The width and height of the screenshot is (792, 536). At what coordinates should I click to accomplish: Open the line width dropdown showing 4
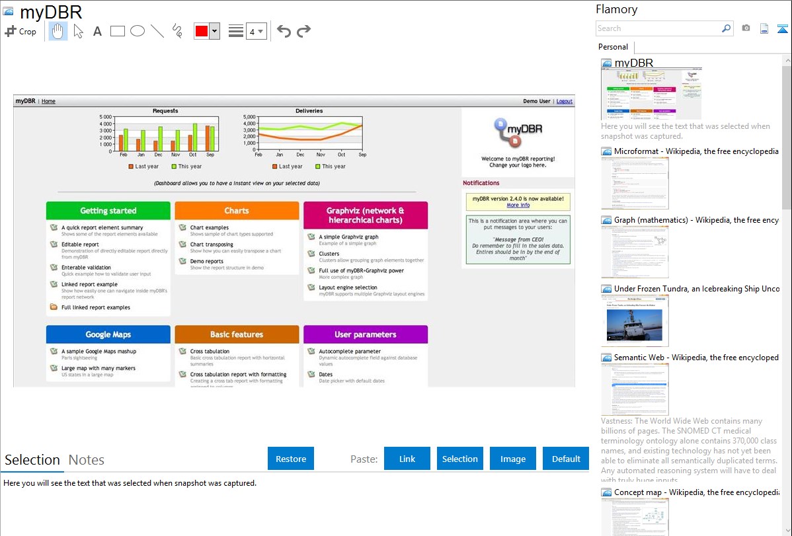pyautogui.click(x=257, y=32)
